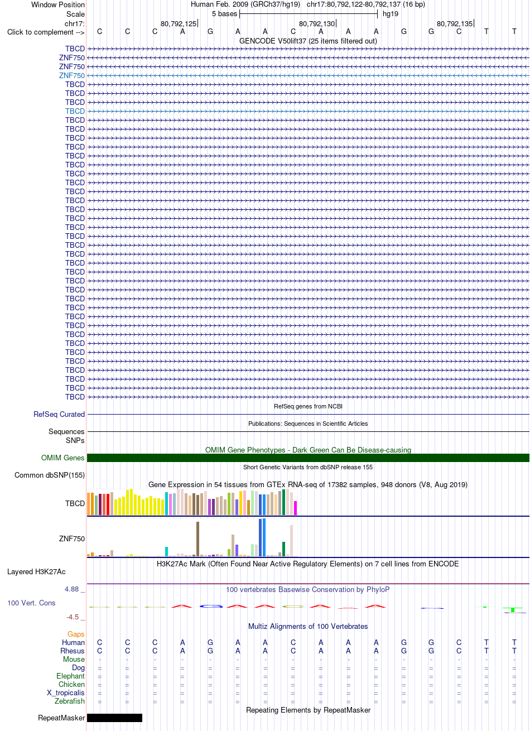Click the OMIM Genes side label

pos(63,458)
